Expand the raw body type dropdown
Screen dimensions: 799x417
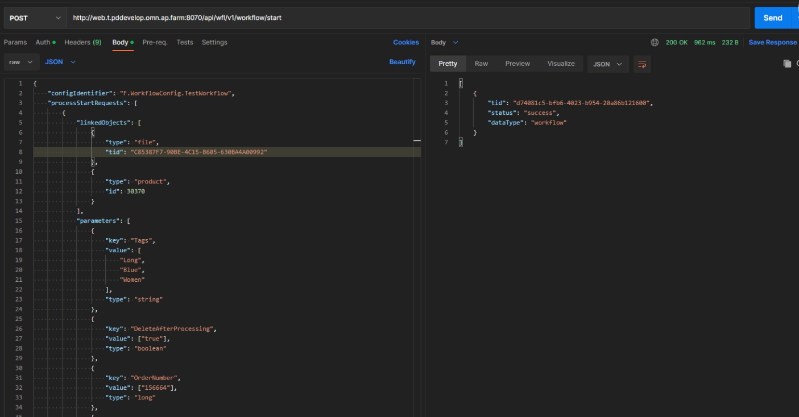click(x=22, y=62)
